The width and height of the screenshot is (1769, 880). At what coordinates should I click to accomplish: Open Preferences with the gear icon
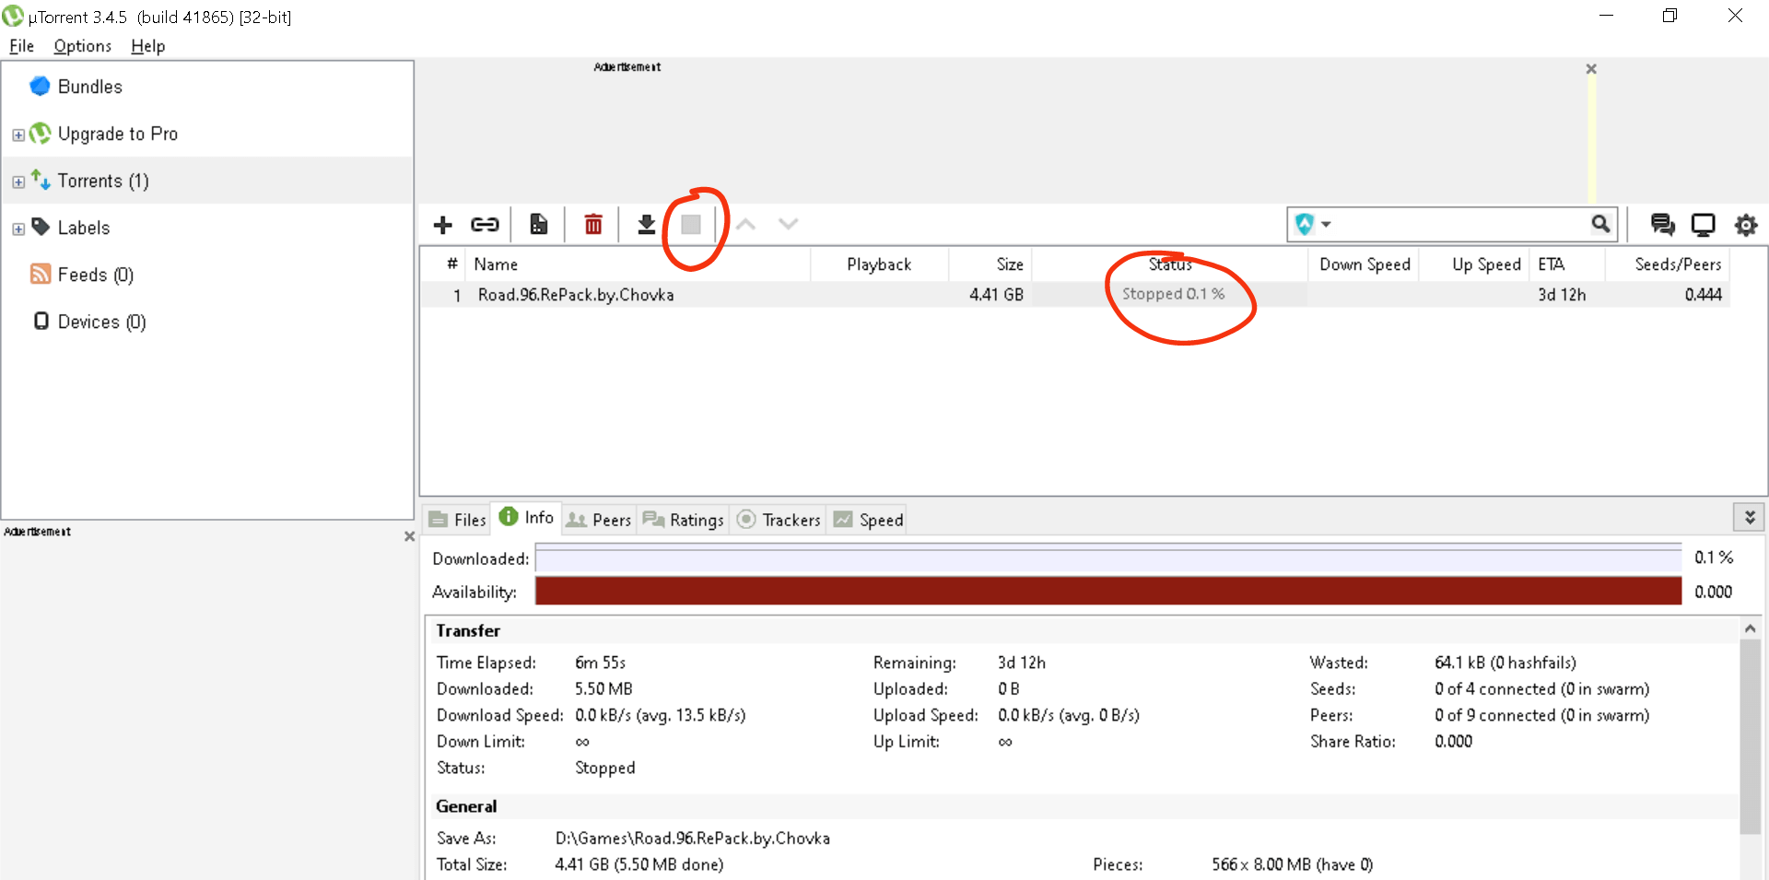tap(1745, 225)
